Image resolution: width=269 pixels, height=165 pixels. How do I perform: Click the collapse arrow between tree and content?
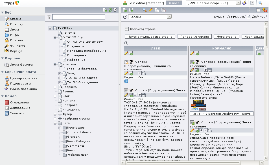click(x=120, y=85)
